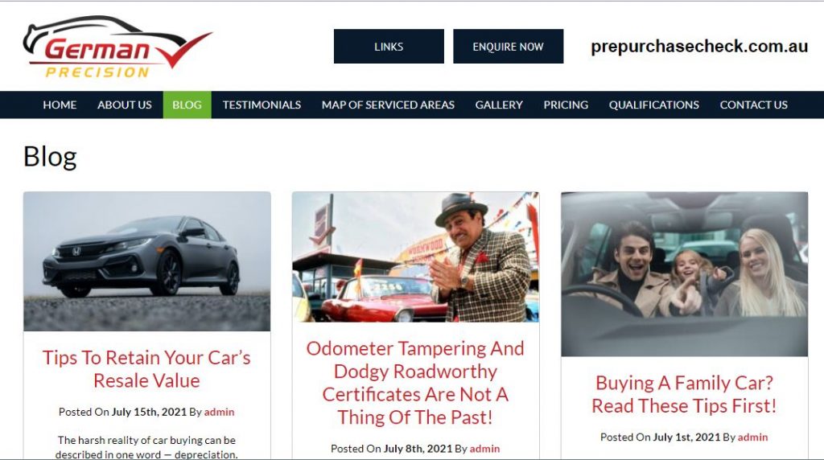Viewport: 824px width, 460px height.
Task: Select the BLOG menu tab
Action: pyautogui.click(x=187, y=105)
